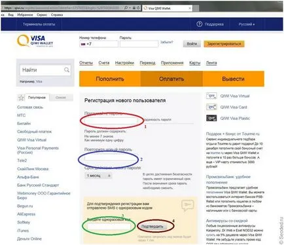Open Softkey in the sidebar

[24, 223]
